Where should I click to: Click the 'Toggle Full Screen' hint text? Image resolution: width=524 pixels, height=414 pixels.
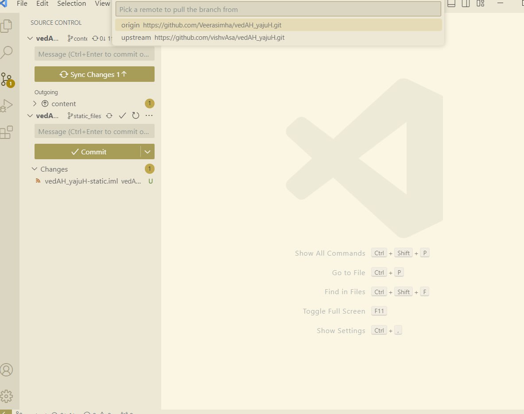334,311
